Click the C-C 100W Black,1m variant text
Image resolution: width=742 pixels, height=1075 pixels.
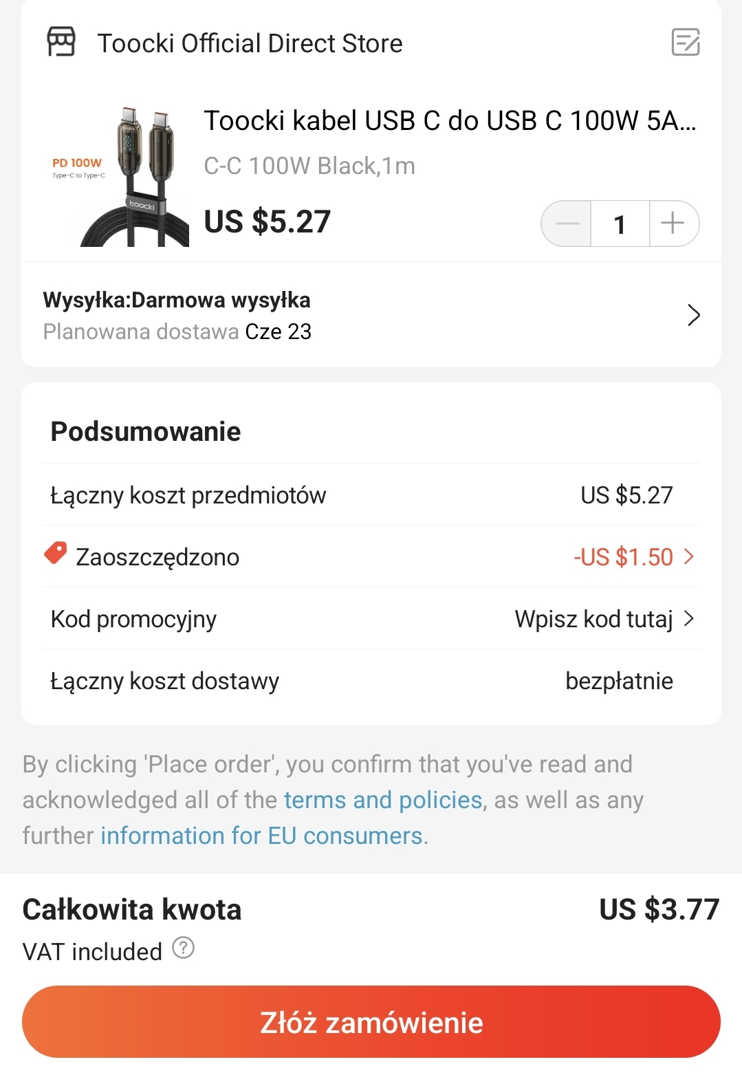309,166
